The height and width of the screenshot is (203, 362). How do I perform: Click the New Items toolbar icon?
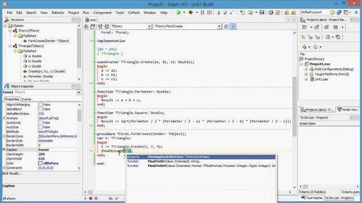[x=243, y=12]
